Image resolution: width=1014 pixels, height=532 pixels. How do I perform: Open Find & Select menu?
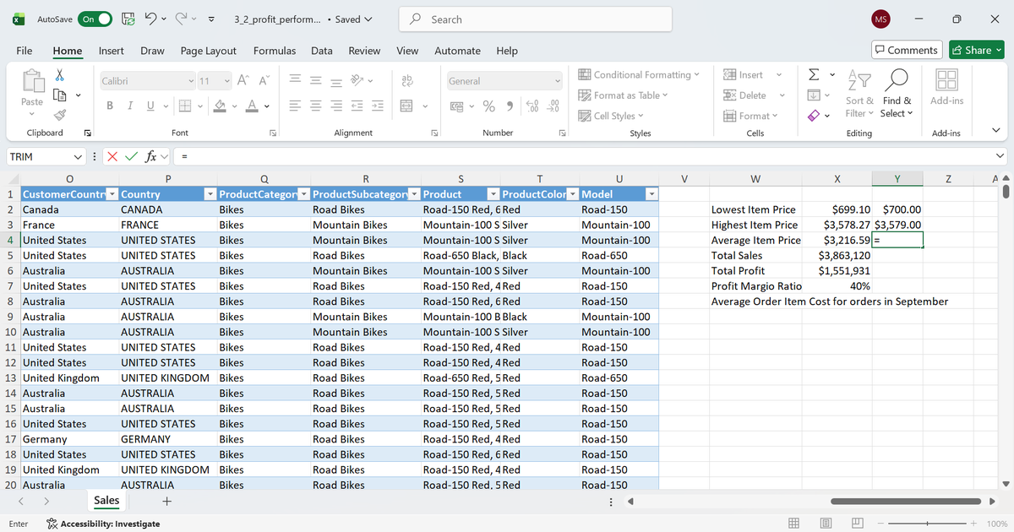(897, 93)
